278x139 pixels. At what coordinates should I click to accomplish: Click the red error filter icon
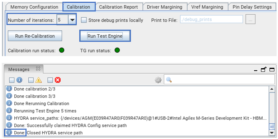pyautogui.click(x=58, y=80)
